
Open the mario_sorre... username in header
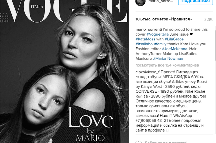pyautogui.click(x=161, y=1)
